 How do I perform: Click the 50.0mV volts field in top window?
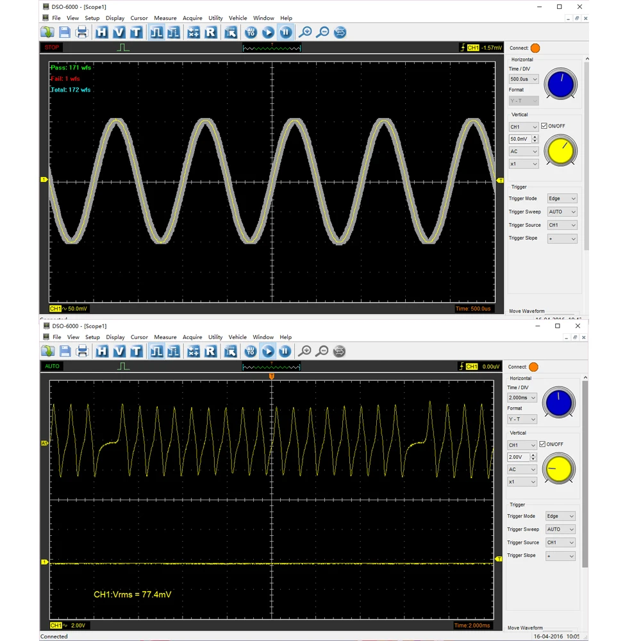click(520, 139)
